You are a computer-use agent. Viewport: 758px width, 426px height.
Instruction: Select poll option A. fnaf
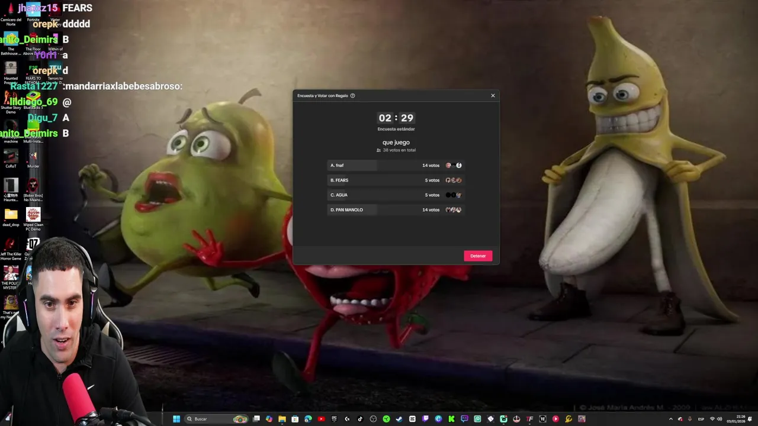pos(395,166)
